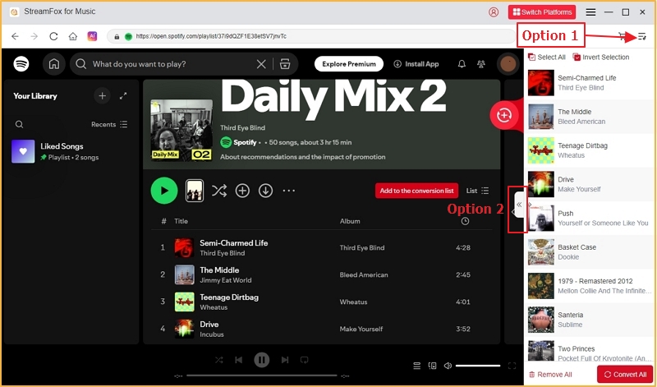
Task: Adjust the volume slider
Action: pos(478,366)
